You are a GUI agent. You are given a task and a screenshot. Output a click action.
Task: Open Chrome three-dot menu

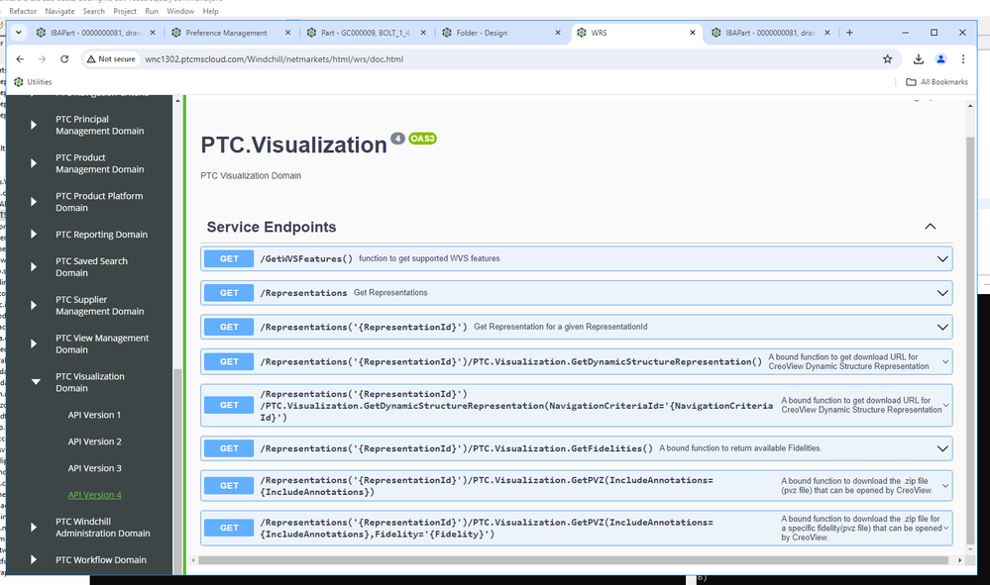963,59
